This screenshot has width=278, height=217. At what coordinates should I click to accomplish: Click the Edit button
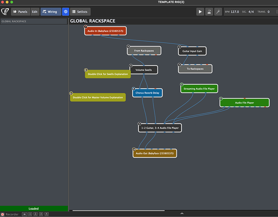click(35, 12)
